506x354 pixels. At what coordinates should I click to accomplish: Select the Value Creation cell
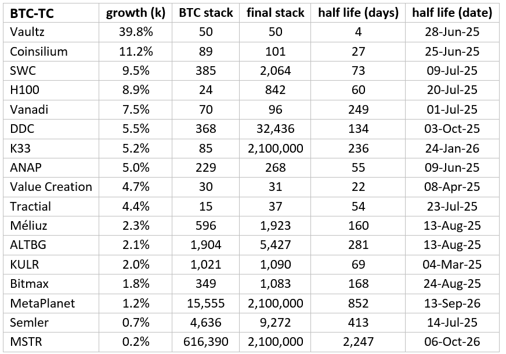coord(50,187)
